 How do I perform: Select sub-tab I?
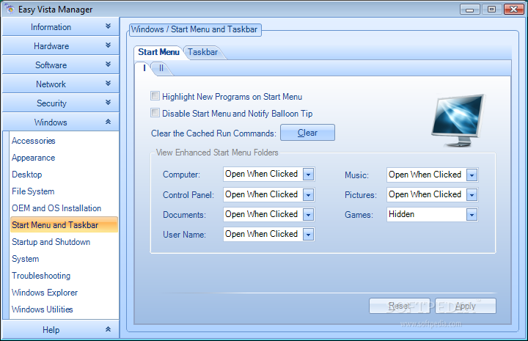(144, 68)
